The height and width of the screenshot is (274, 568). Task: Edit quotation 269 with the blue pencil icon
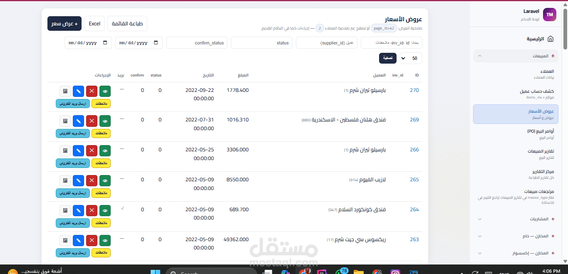pyautogui.click(x=78, y=121)
